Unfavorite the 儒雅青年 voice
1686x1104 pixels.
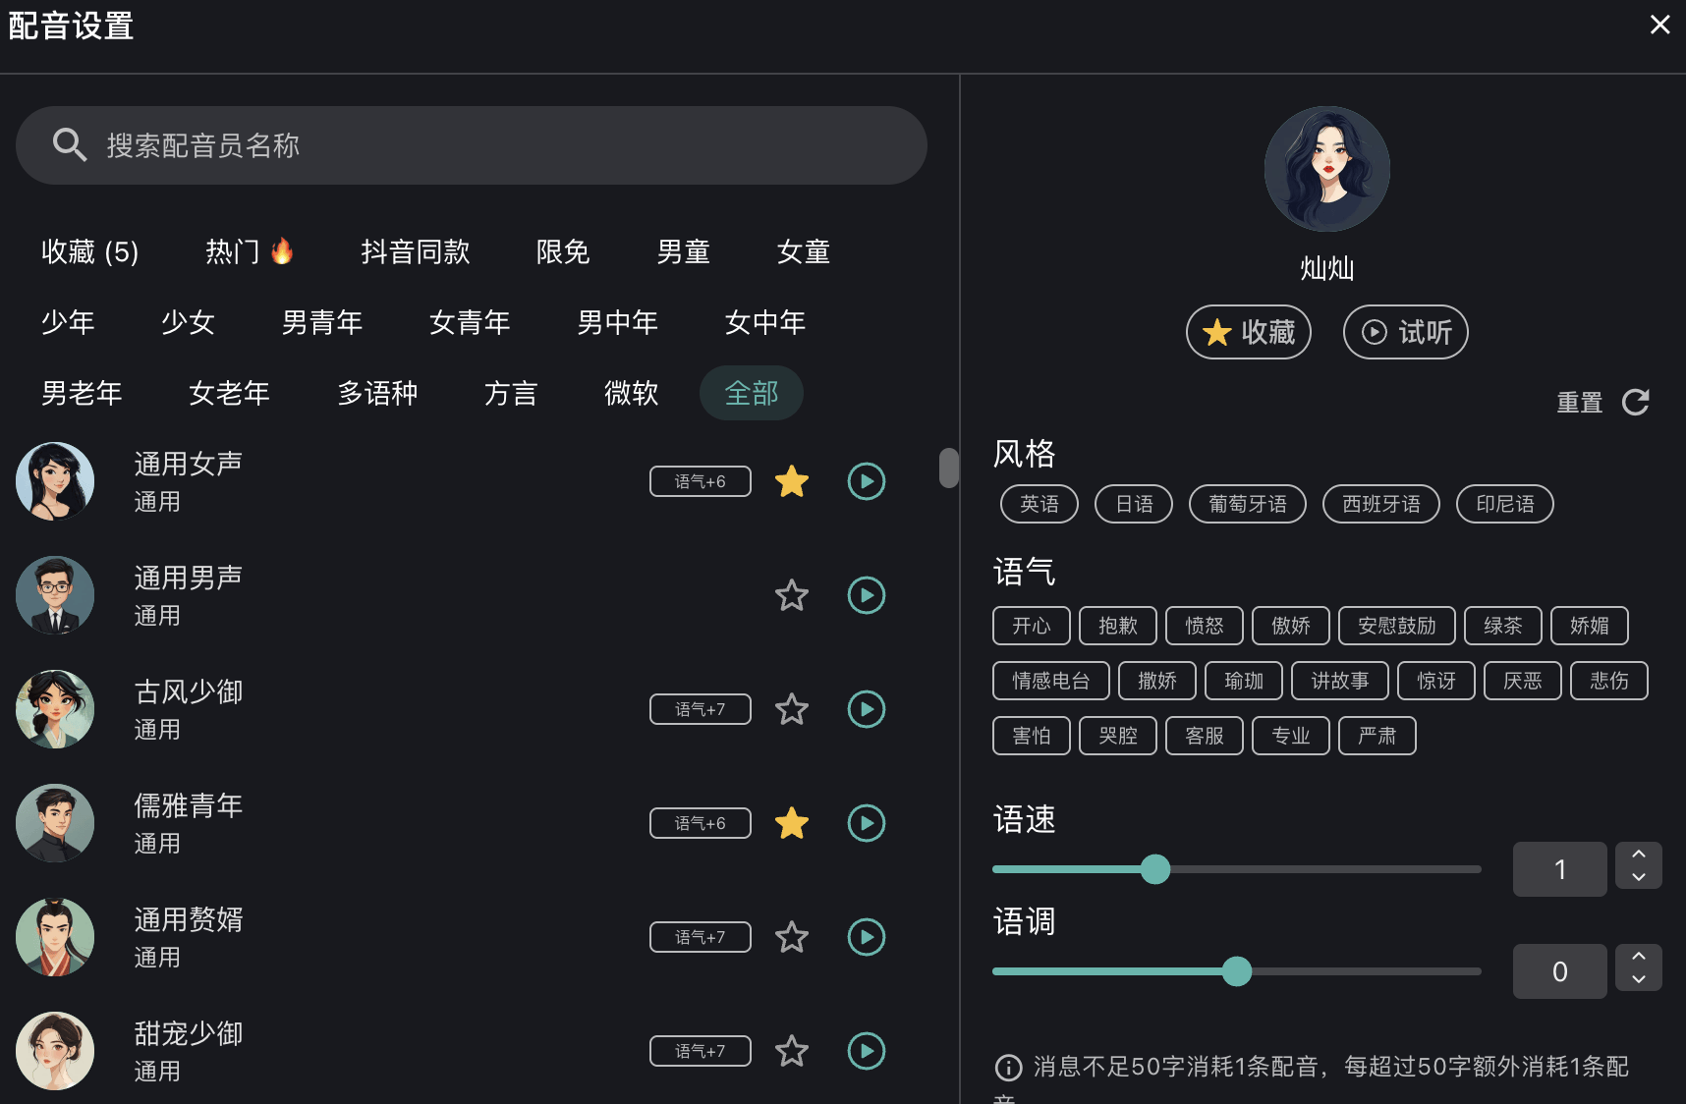(791, 823)
